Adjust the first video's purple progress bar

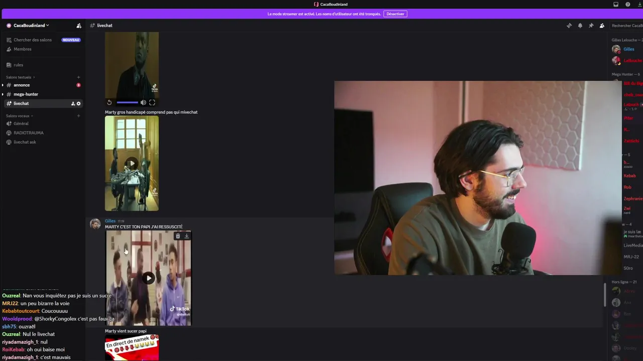pos(127,102)
